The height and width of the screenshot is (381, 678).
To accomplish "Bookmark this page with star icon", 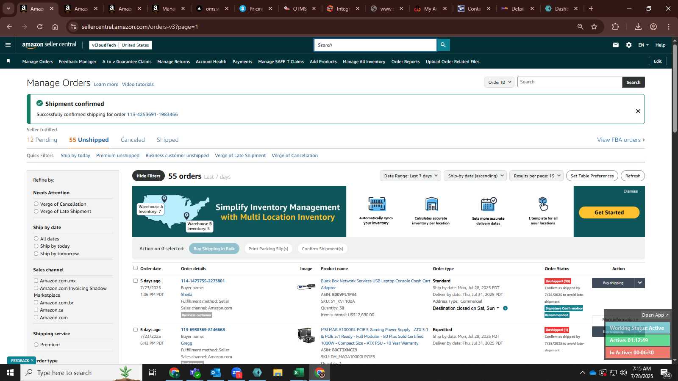I will pos(594,27).
